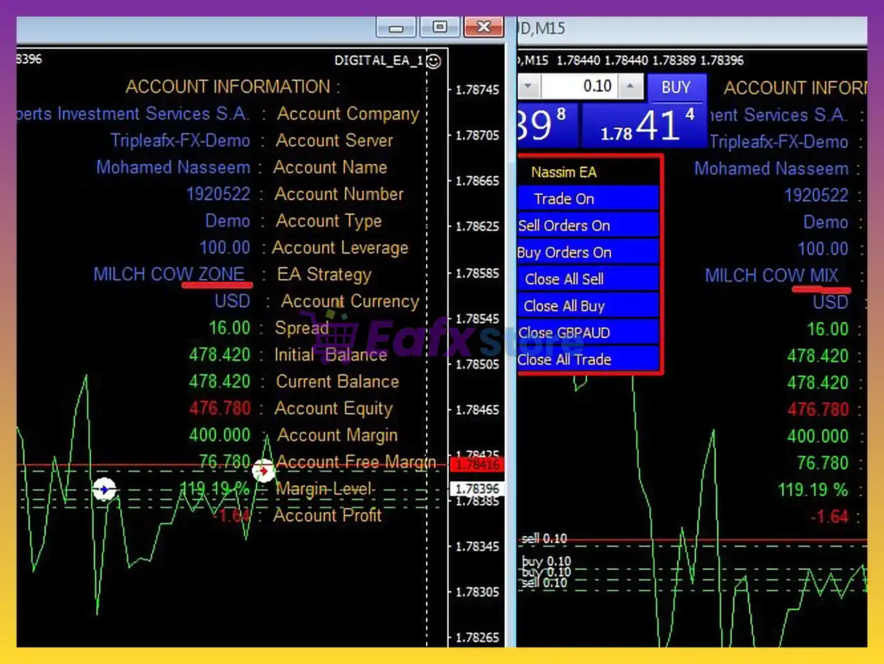Viewport: 884px width, 664px height.
Task: Click the red arrow trade marker on chart
Action: click(263, 471)
